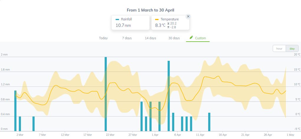Click the 12 Mar x-axis label

(65, 135)
